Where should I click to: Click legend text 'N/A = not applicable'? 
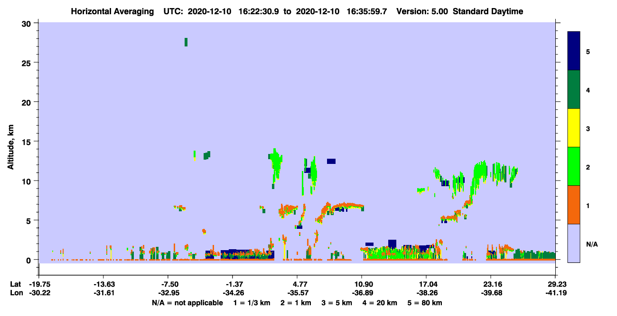pos(187,303)
